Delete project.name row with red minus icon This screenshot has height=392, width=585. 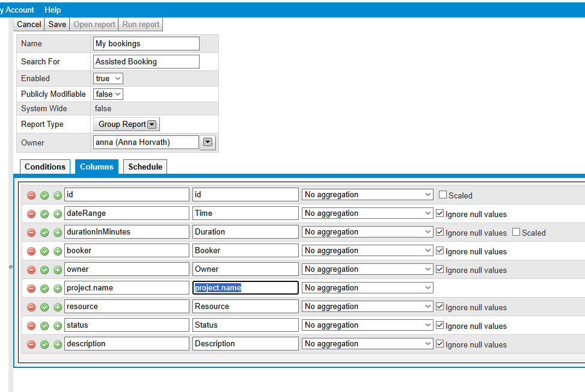pos(31,289)
